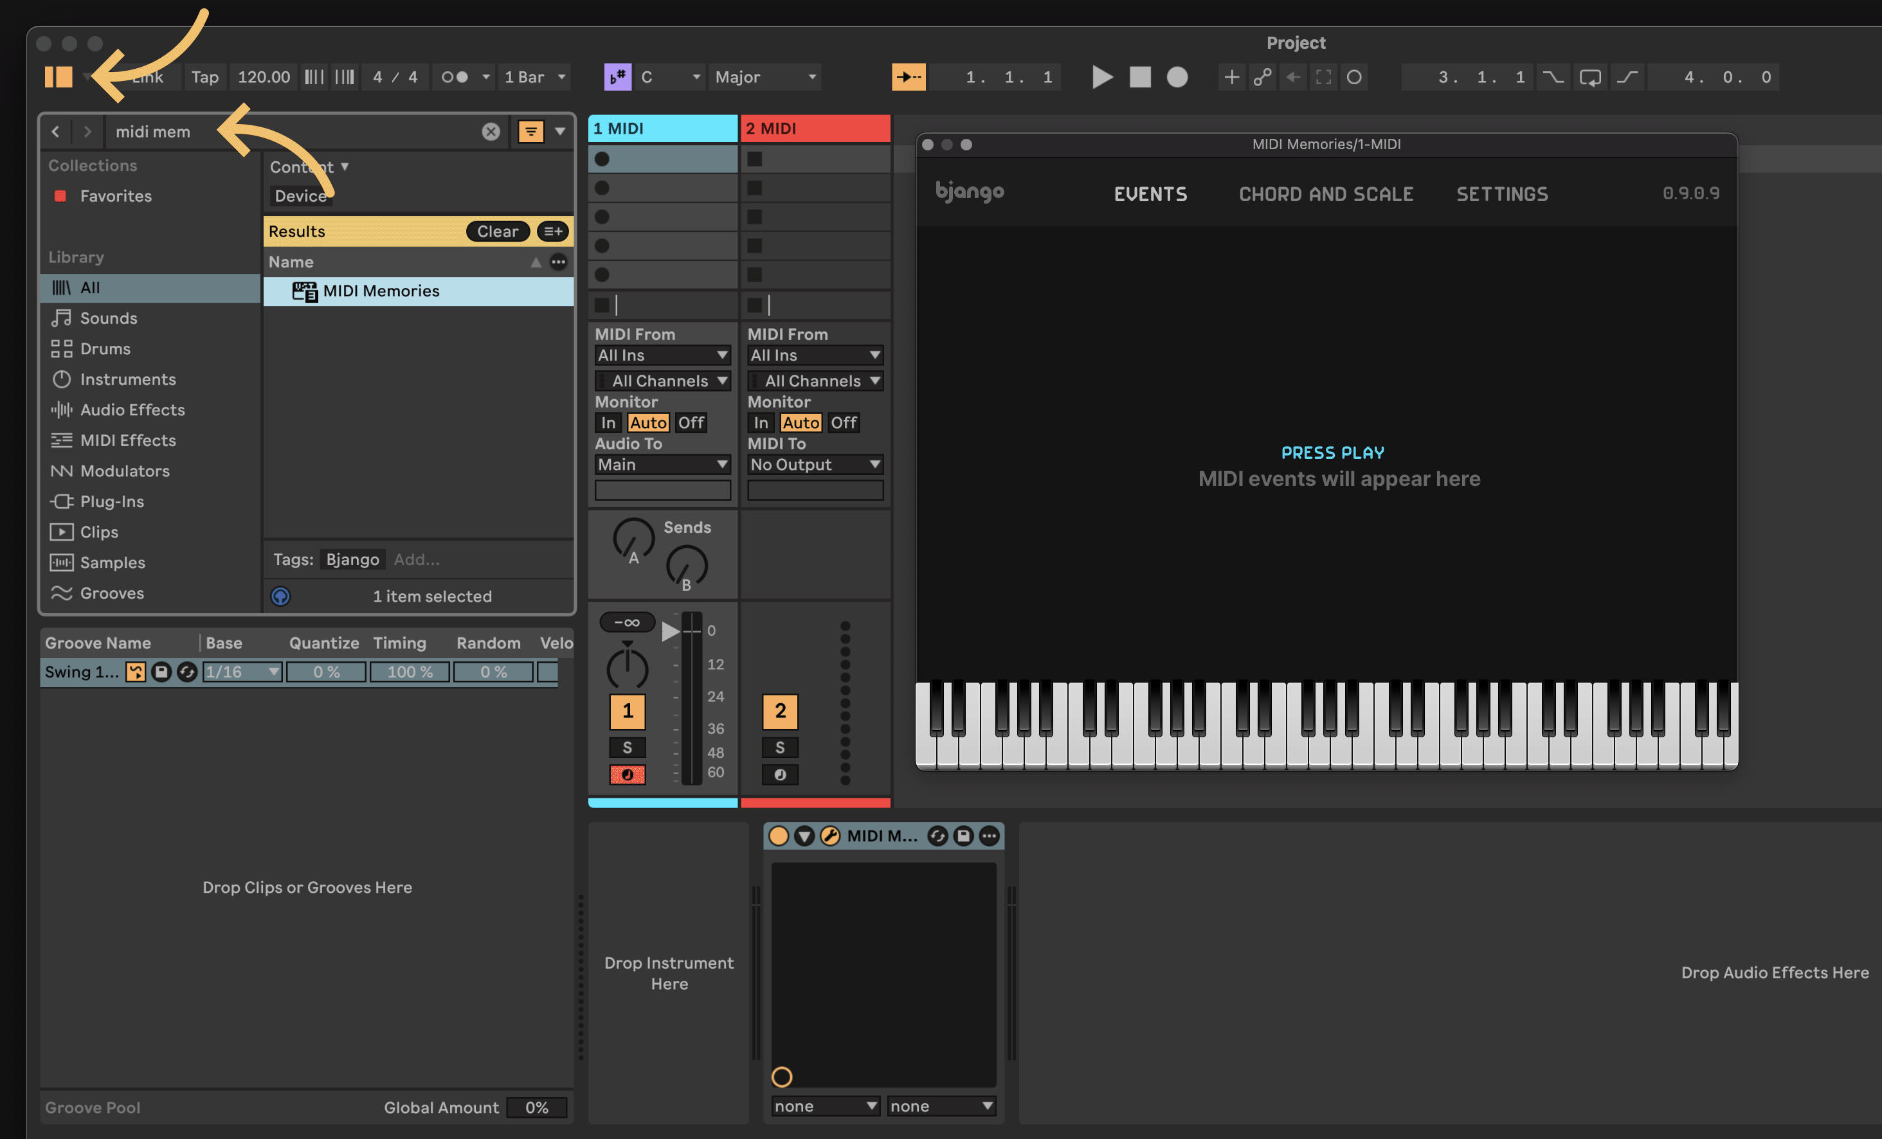Solo track 2 with the S button
This screenshot has width=1882, height=1139.
[x=780, y=748]
